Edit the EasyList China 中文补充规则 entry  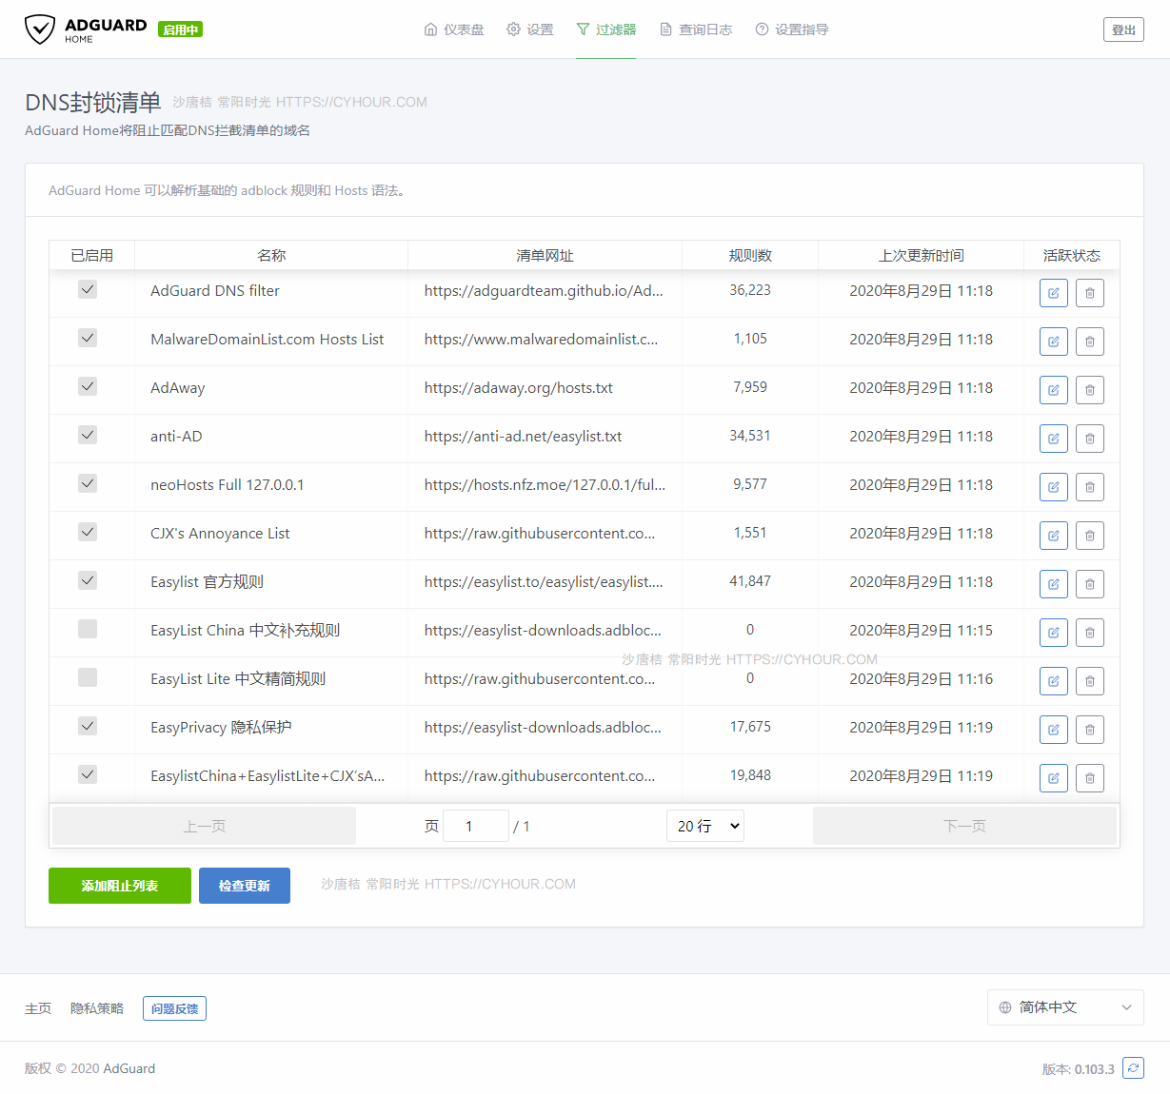point(1054,633)
